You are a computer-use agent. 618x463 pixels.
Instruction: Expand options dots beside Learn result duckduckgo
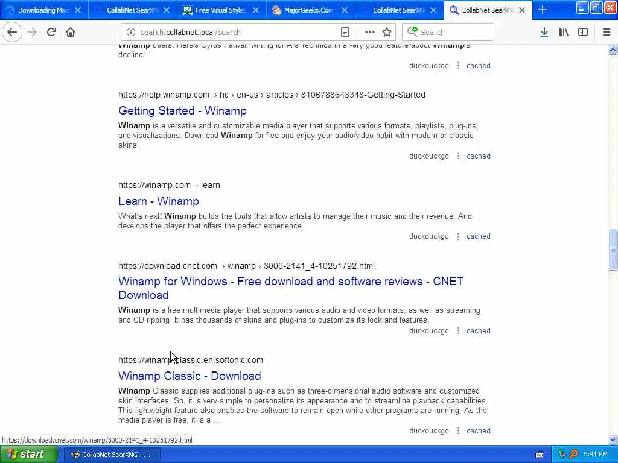458,236
